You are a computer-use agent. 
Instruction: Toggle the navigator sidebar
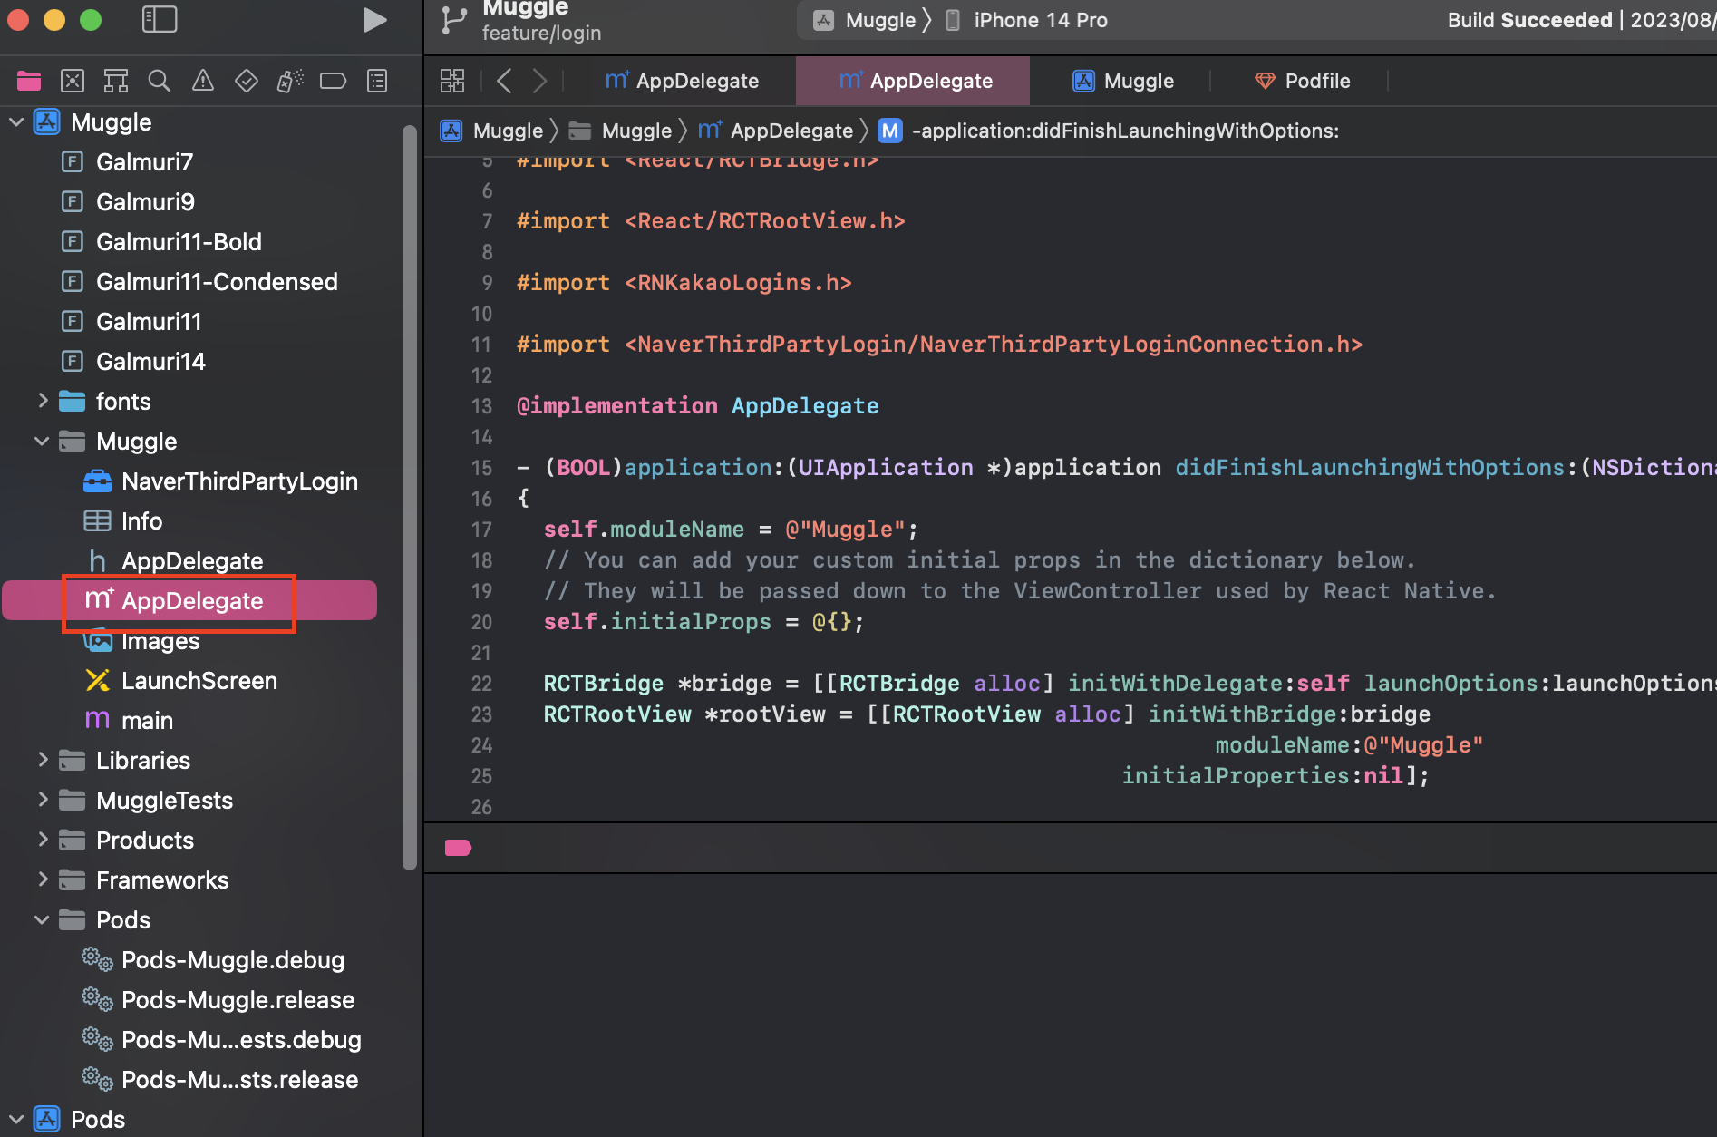[x=160, y=19]
